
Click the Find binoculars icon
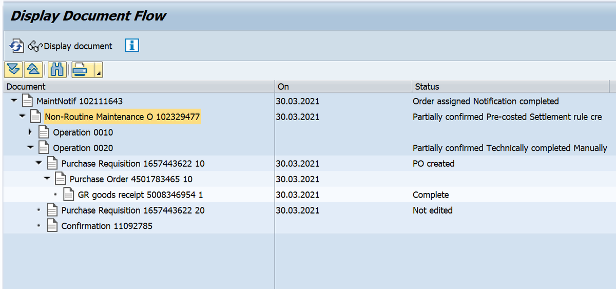(57, 70)
